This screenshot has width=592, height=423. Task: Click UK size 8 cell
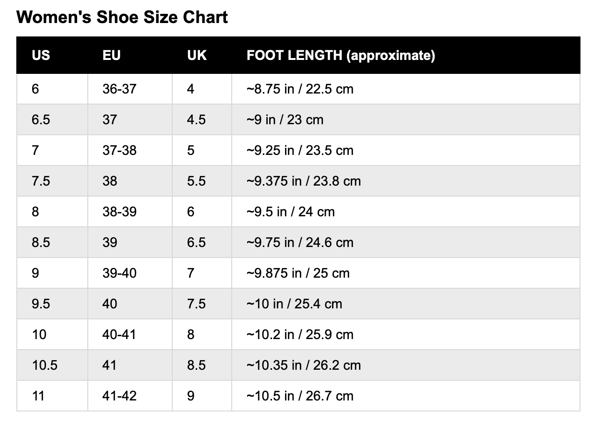(x=202, y=334)
